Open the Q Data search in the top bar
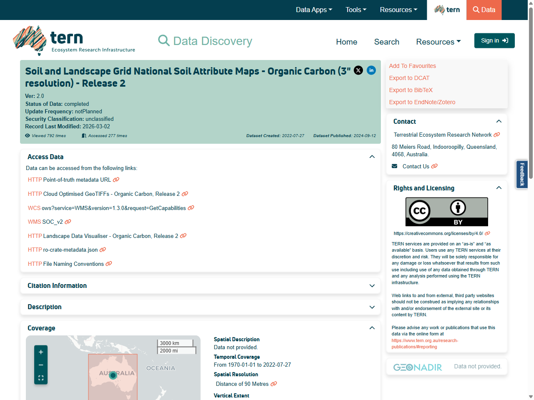 484,10
